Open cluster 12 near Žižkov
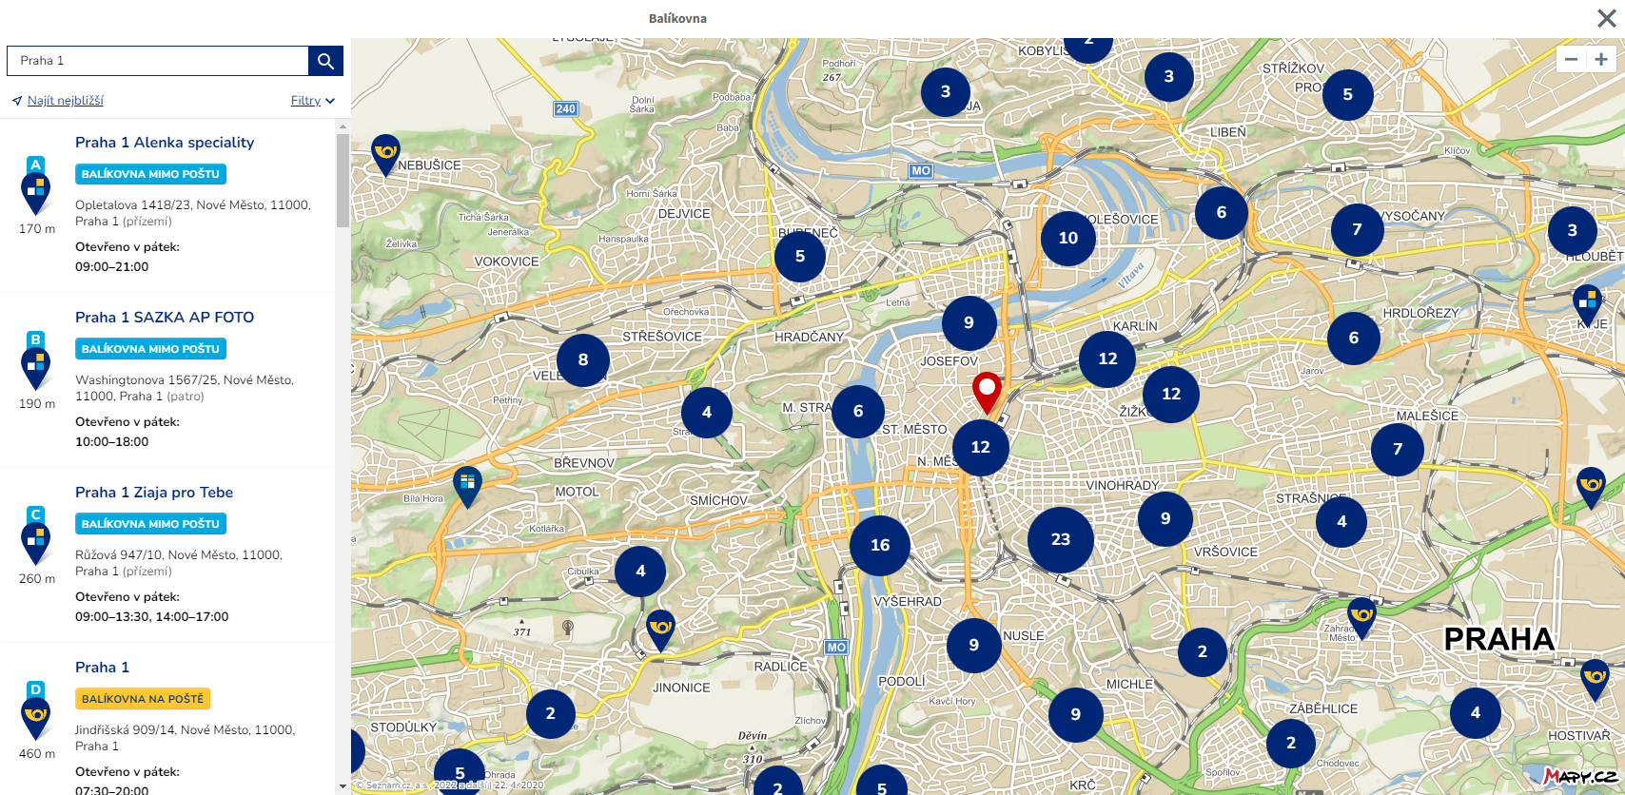Screen dimensions: 1625x795 point(1171,394)
